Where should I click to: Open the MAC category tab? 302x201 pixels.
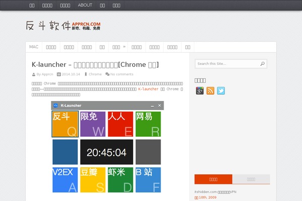[34, 47]
